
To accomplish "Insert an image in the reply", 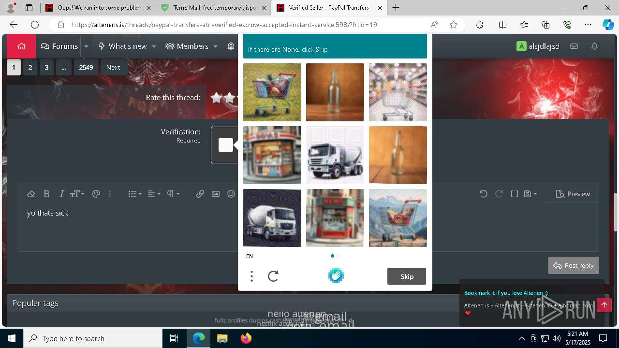I will point(216,194).
